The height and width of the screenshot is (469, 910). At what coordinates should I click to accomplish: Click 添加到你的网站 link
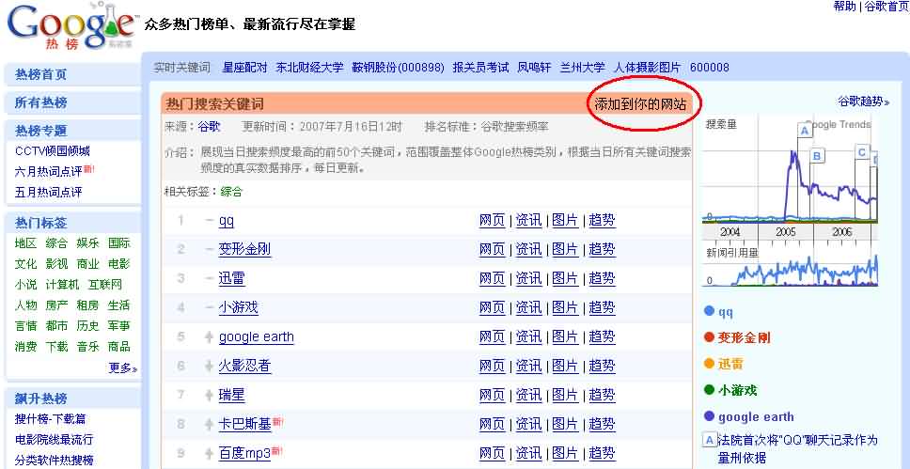pos(640,104)
